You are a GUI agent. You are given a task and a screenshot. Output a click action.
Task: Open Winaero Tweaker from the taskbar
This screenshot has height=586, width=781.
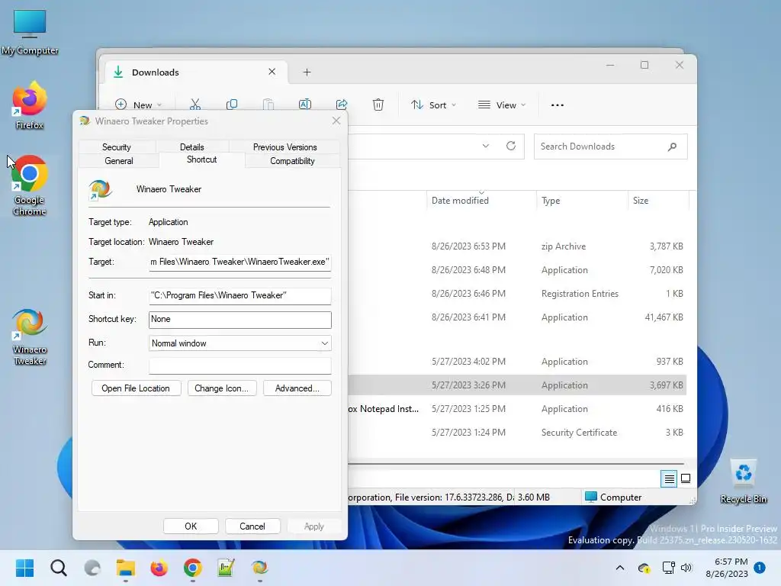259,568
